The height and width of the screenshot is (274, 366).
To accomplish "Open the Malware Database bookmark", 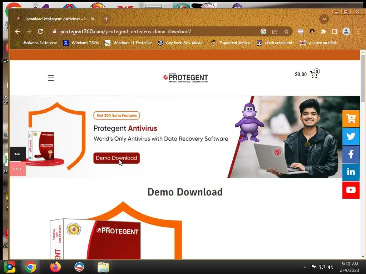I will click(x=36, y=43).
